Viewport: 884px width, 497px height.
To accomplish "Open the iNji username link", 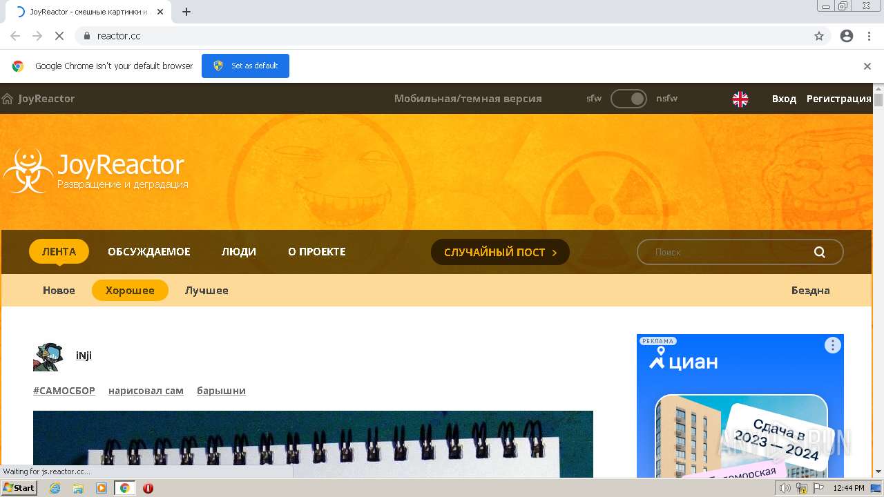I will 84,355.
